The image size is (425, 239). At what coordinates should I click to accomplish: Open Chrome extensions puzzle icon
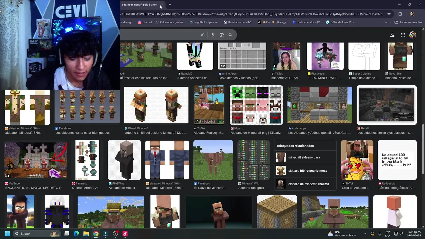click(400, 14)
